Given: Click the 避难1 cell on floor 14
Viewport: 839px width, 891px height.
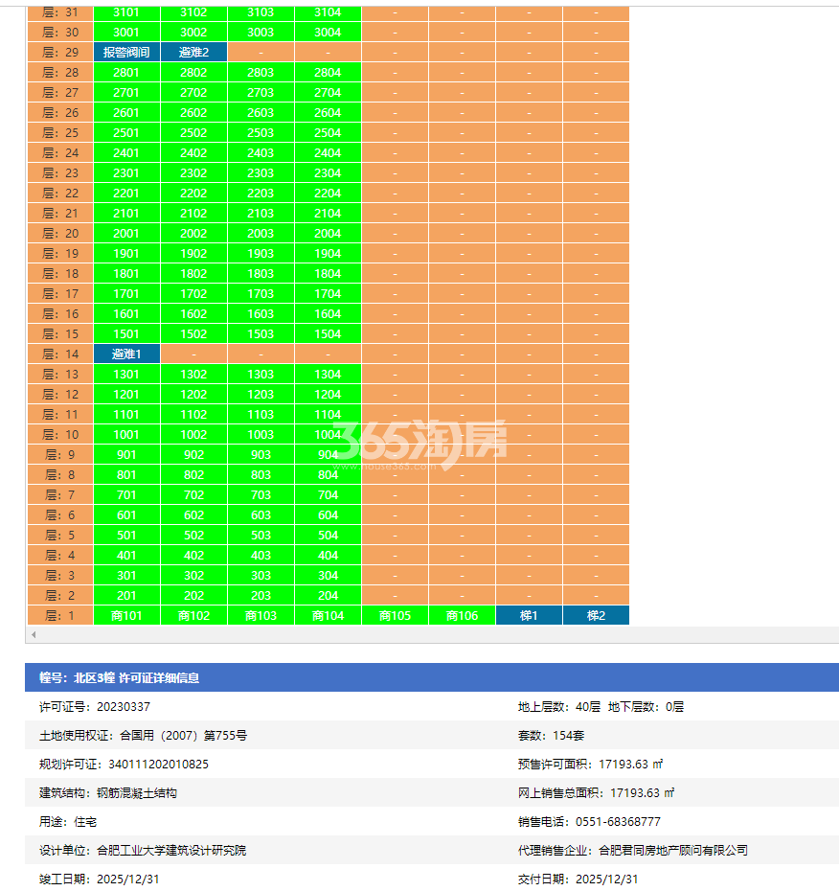Looking at the screenshot, I should pos(126,354).
